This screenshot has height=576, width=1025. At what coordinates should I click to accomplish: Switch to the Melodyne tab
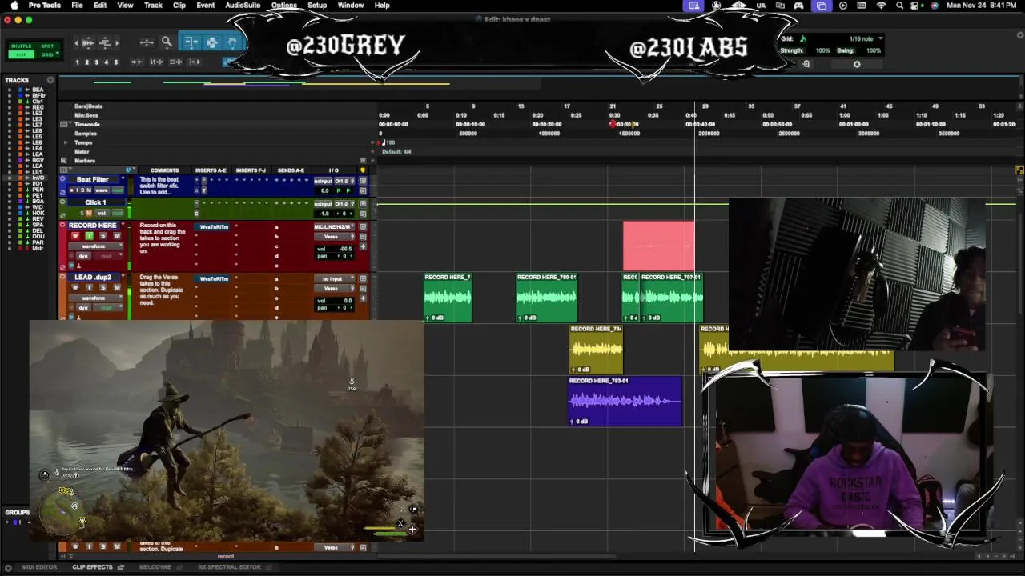tap(155, 567)
